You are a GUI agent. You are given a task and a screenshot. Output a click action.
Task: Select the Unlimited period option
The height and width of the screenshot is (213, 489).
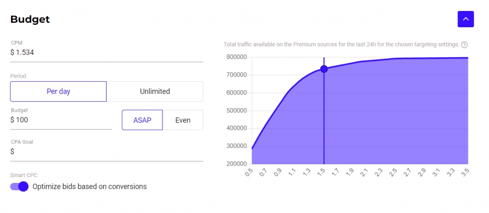click(x=155, y=91)
